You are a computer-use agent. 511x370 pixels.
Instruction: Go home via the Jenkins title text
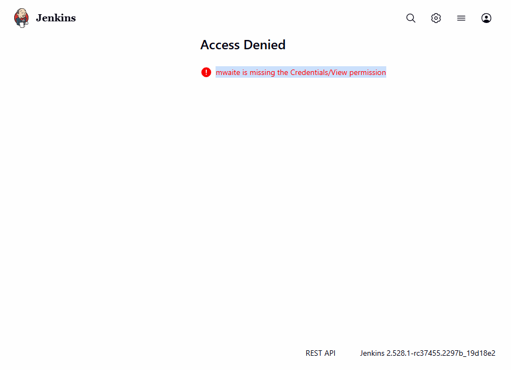(x=56, y=18)
